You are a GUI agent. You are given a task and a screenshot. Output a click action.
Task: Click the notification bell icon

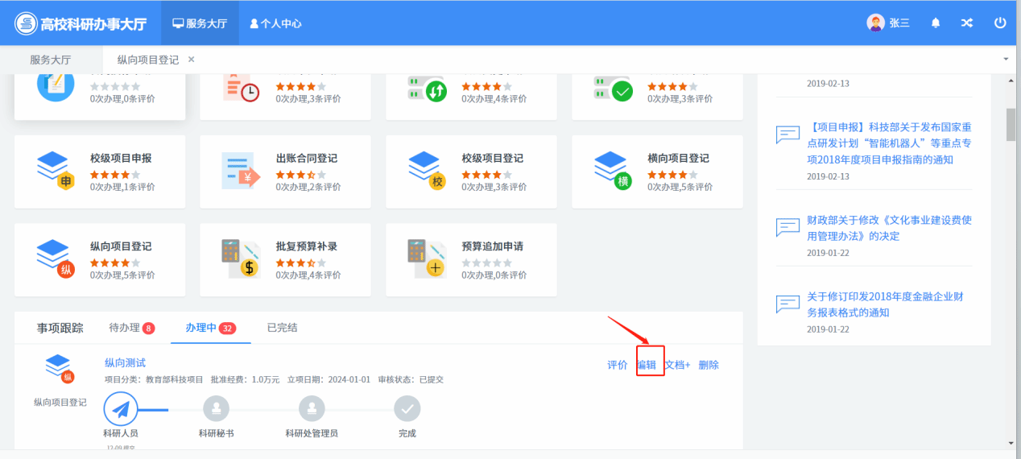(935, 23)
